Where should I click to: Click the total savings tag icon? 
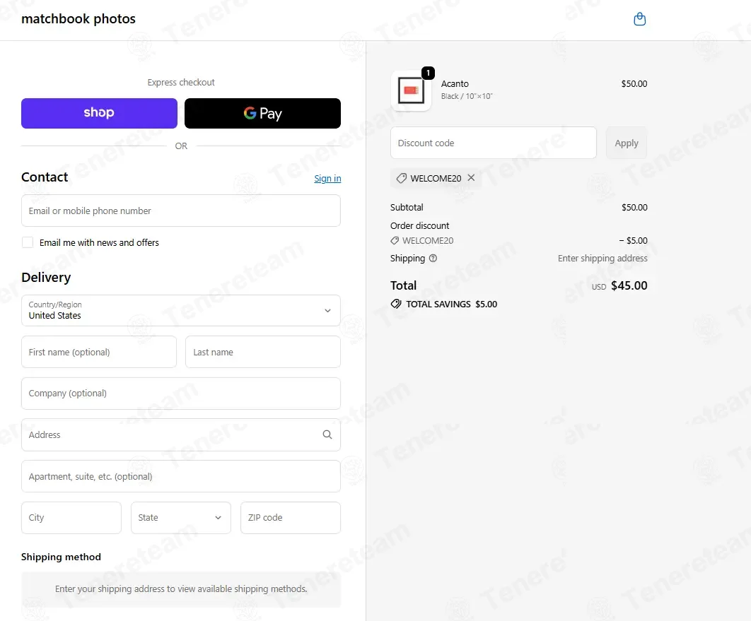click(x=396, y=304)
